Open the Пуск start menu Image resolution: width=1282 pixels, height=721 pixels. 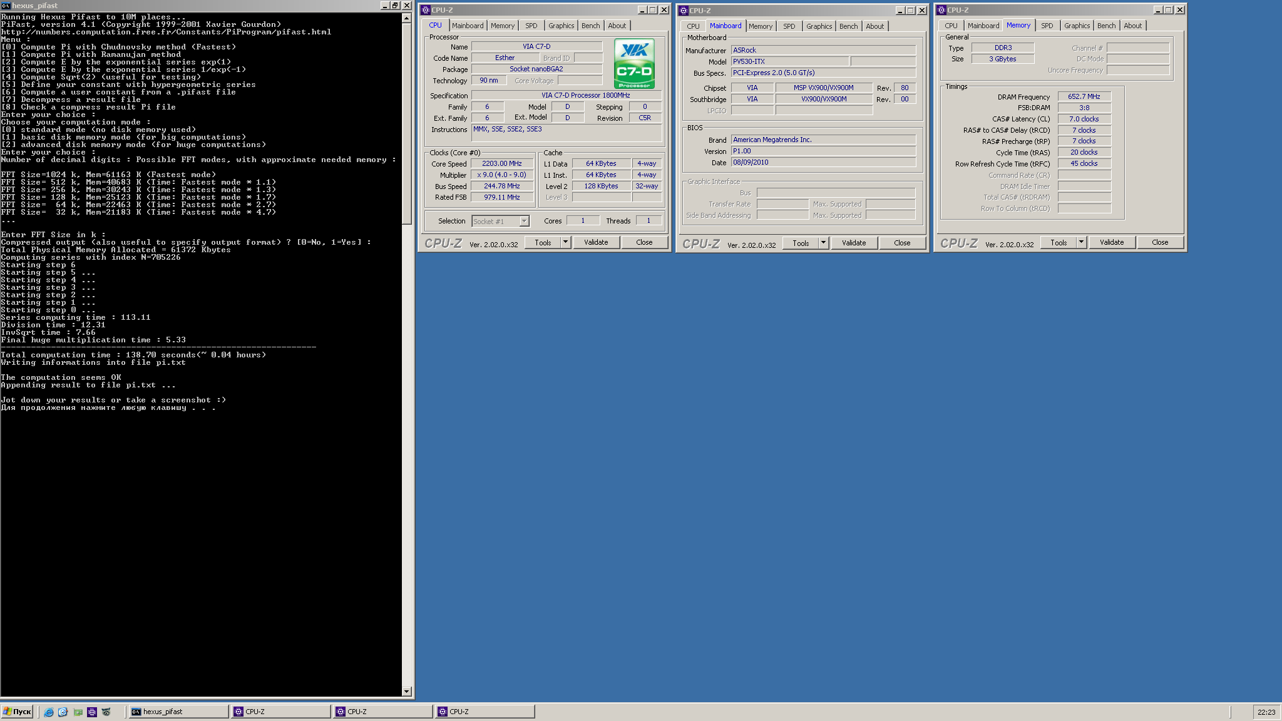point(18,712)
